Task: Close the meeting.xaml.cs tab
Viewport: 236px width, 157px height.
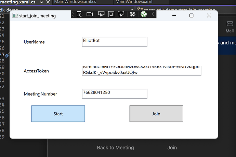Action: (x=48, y=2)
